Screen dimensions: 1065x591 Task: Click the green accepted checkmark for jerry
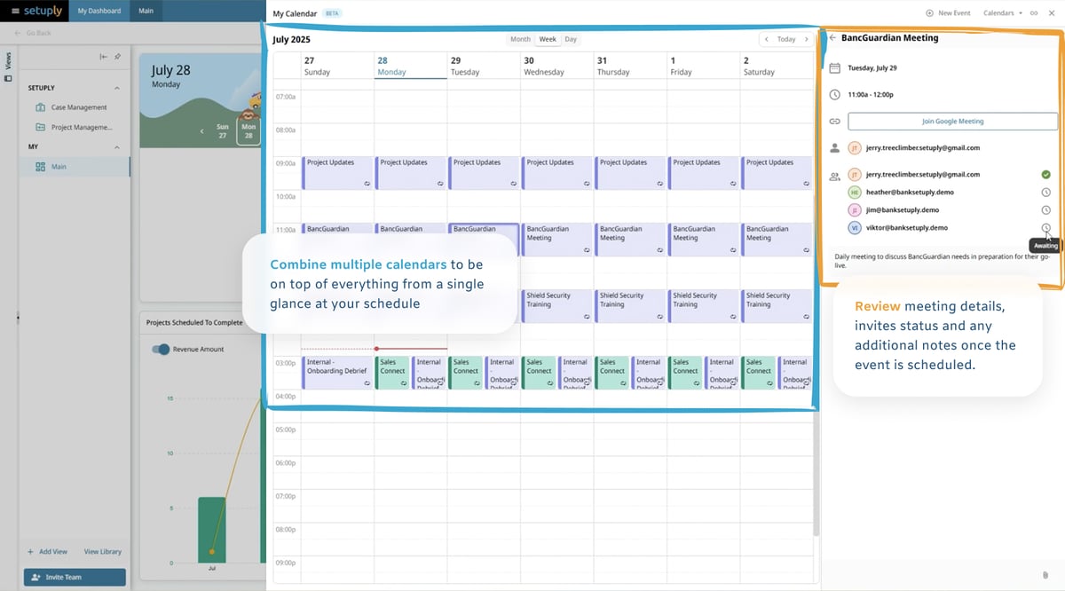pyautogui.click(x=1045, y=175)
